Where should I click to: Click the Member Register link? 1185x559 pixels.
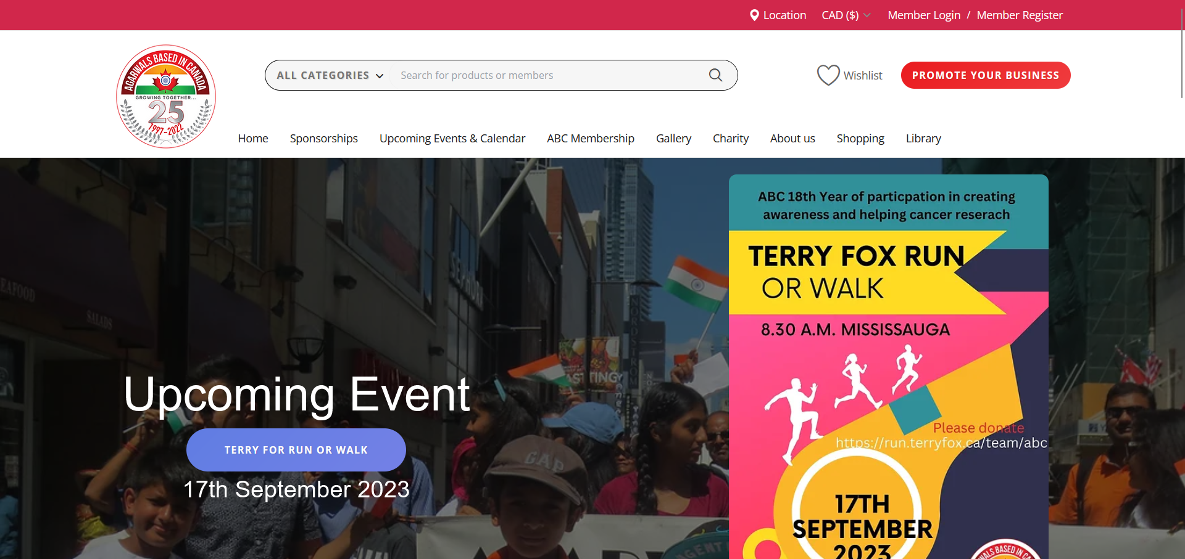tap(1020, 15)
